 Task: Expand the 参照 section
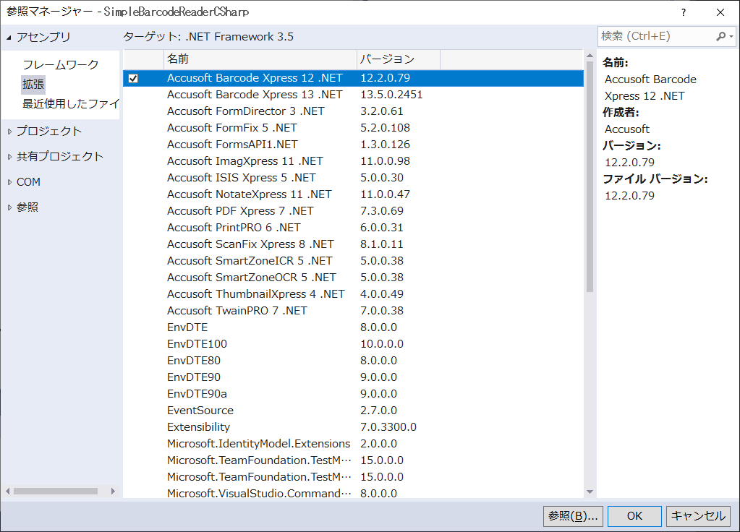click(x=9, y=207)
